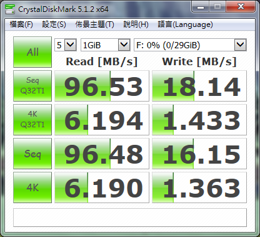
Task: Open the 佈景主題(T) menu
Action: click(x=94, y=24)
